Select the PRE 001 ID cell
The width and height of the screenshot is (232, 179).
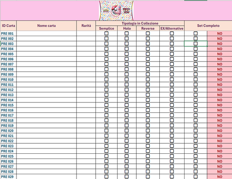pos(8,34)
